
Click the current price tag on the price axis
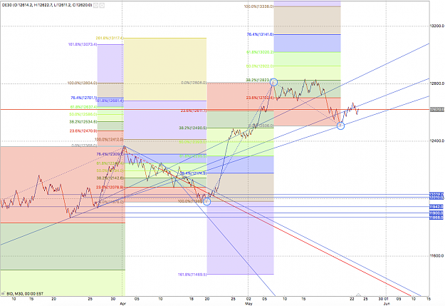(437, 109)
